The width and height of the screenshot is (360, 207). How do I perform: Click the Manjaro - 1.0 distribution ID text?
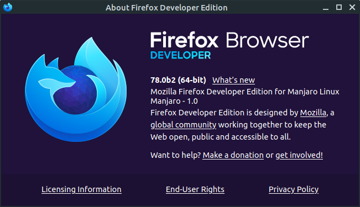tap(174, 101)
